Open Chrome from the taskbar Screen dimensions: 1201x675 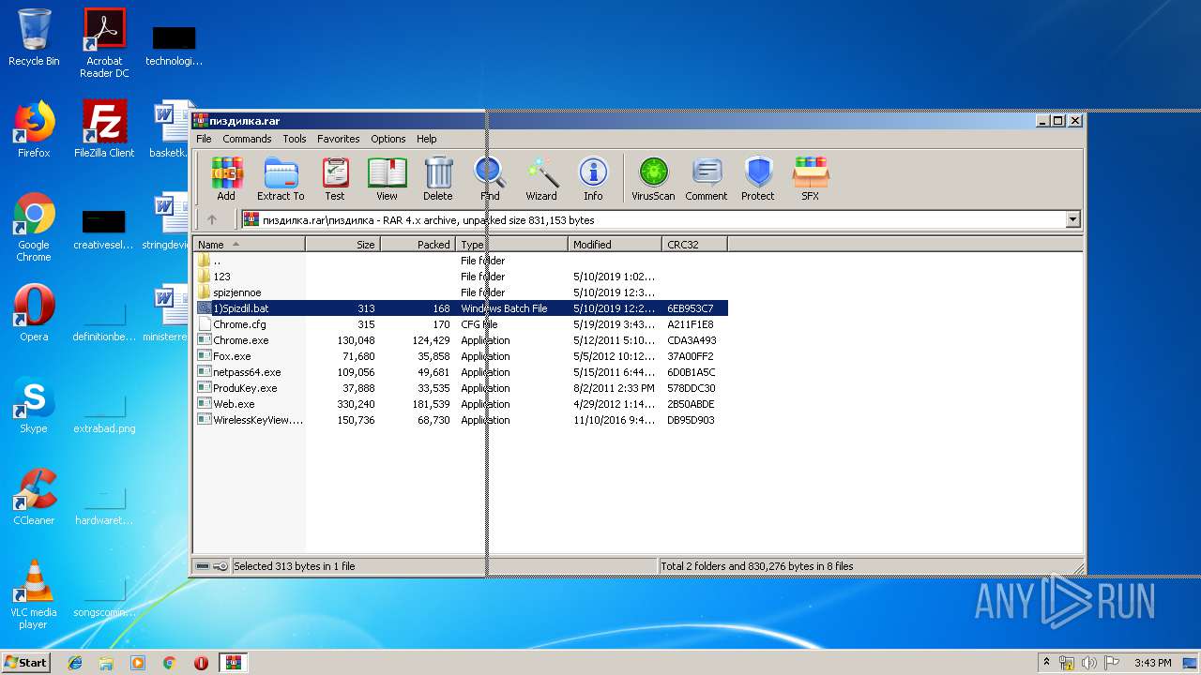click(169, 663)
